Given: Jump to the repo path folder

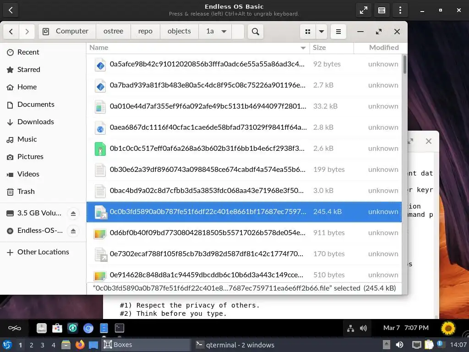Looking at the screenshot, I should pos(145,32).
